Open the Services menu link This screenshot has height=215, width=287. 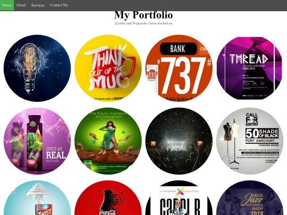point(38,5)
